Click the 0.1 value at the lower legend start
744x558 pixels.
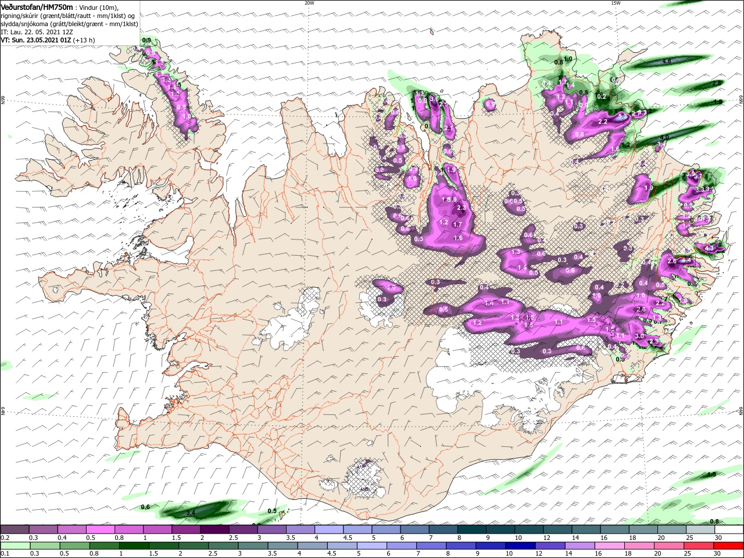(5, 554)
